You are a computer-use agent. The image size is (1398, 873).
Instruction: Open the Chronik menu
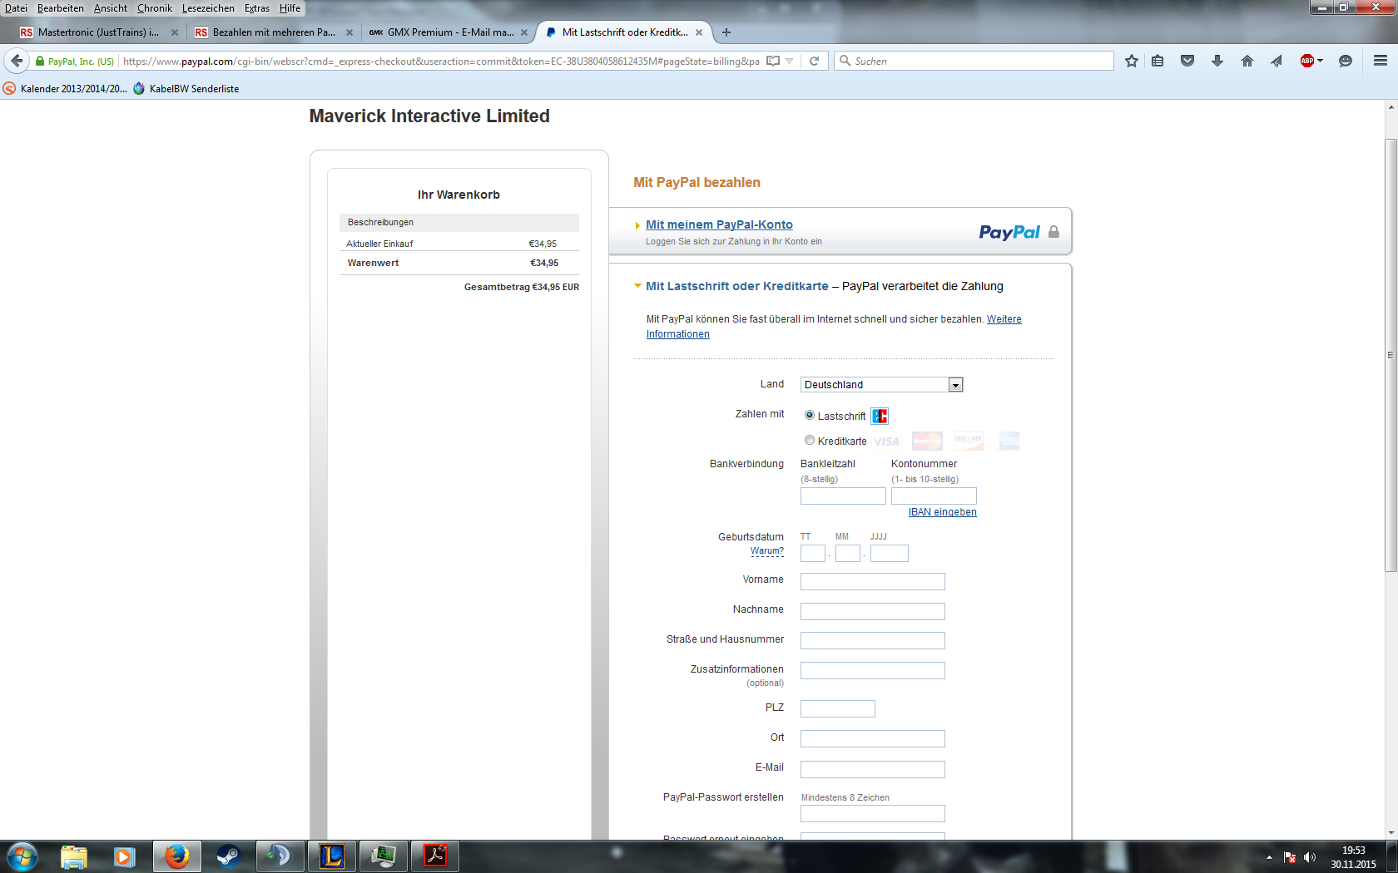155,8
